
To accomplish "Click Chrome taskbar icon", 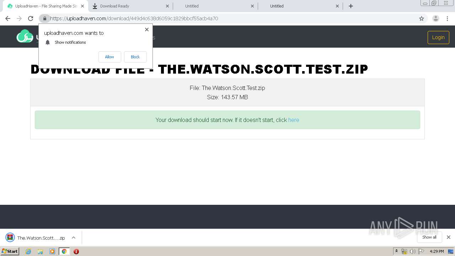I will tap(64, 251).
